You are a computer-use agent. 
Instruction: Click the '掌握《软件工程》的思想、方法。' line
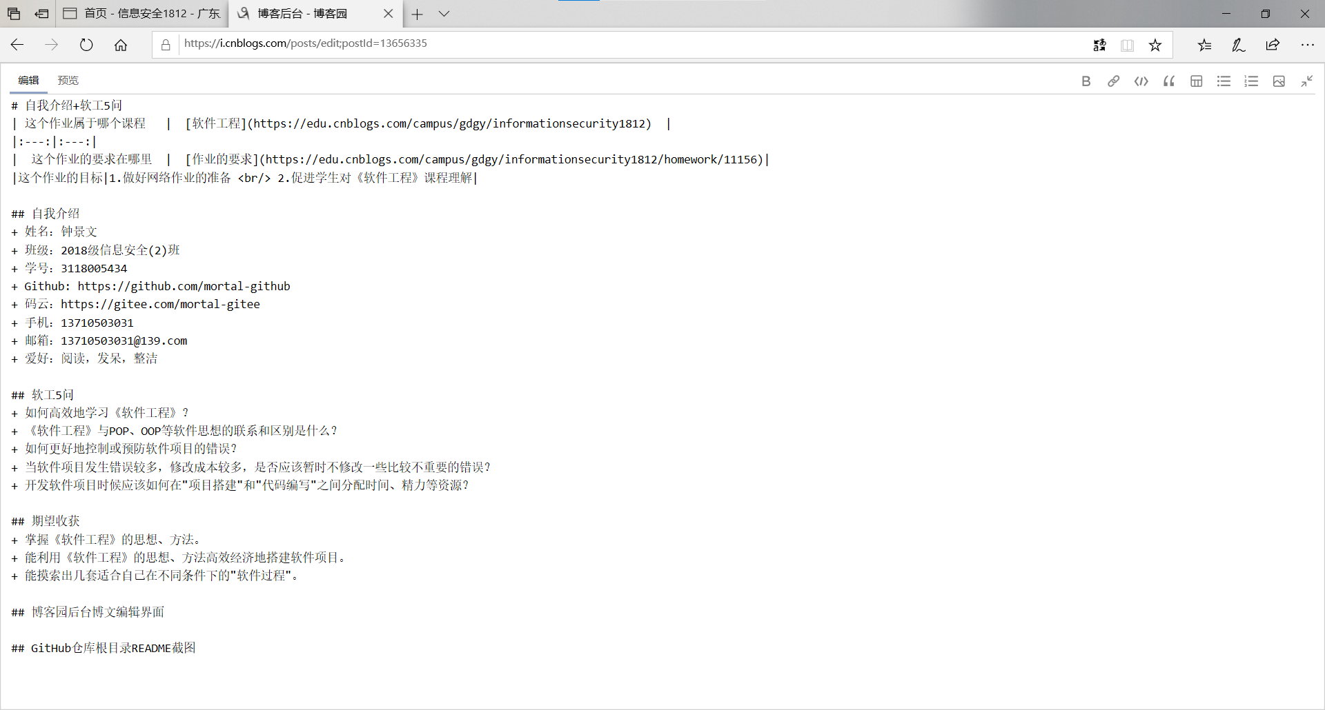point(108,540)
